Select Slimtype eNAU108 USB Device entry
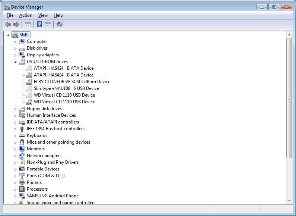Screen dimensions: 296x216 (66, 88)
